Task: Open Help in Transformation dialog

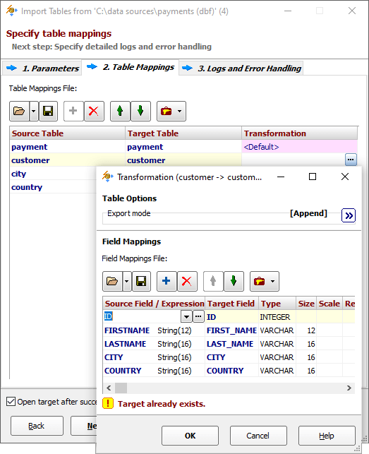Action: pyautogui.click(x=327, y=436)
